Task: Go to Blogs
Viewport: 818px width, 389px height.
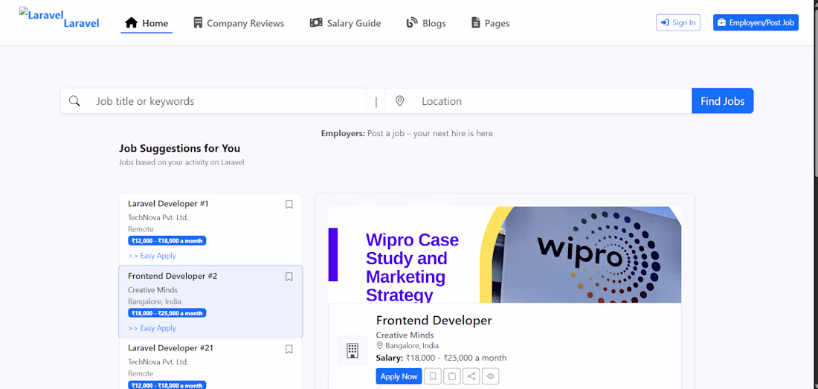Action: [x=426, y=23]
